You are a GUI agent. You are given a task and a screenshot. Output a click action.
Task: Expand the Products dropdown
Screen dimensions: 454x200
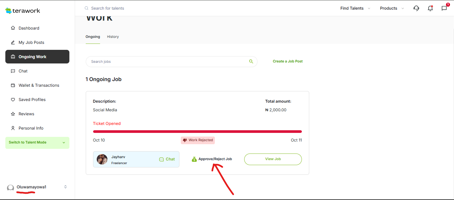(x=392, y=8)
